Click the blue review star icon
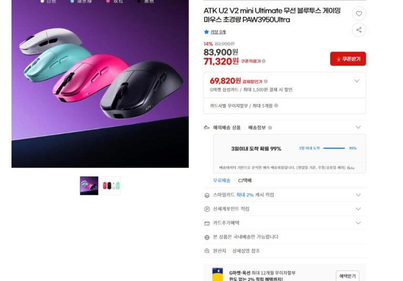The image size is (403, 281). point(206,32)
